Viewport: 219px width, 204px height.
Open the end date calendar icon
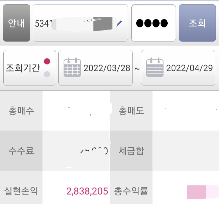(x=155, y=68)
